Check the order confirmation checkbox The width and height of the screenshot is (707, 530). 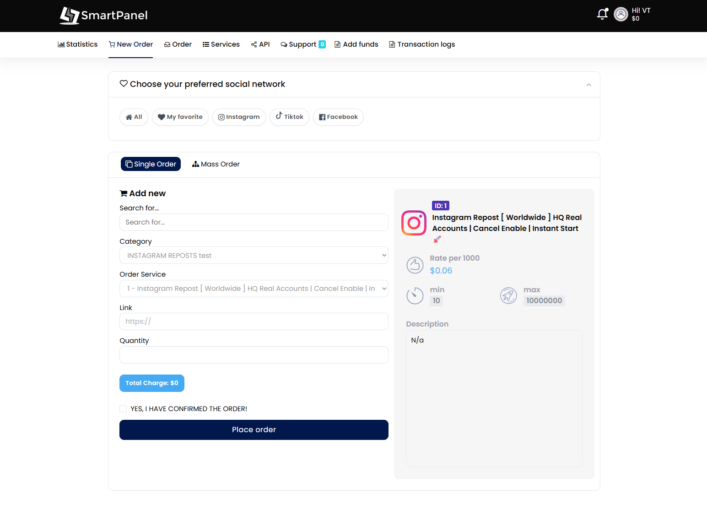click(x=123, y=409)
